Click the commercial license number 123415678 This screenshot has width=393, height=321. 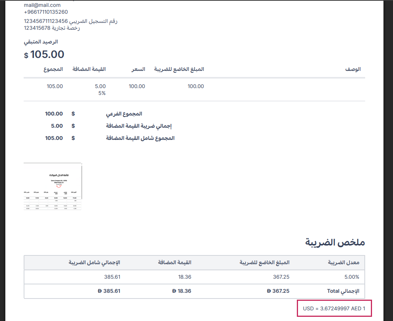click(x=37, y=28)
